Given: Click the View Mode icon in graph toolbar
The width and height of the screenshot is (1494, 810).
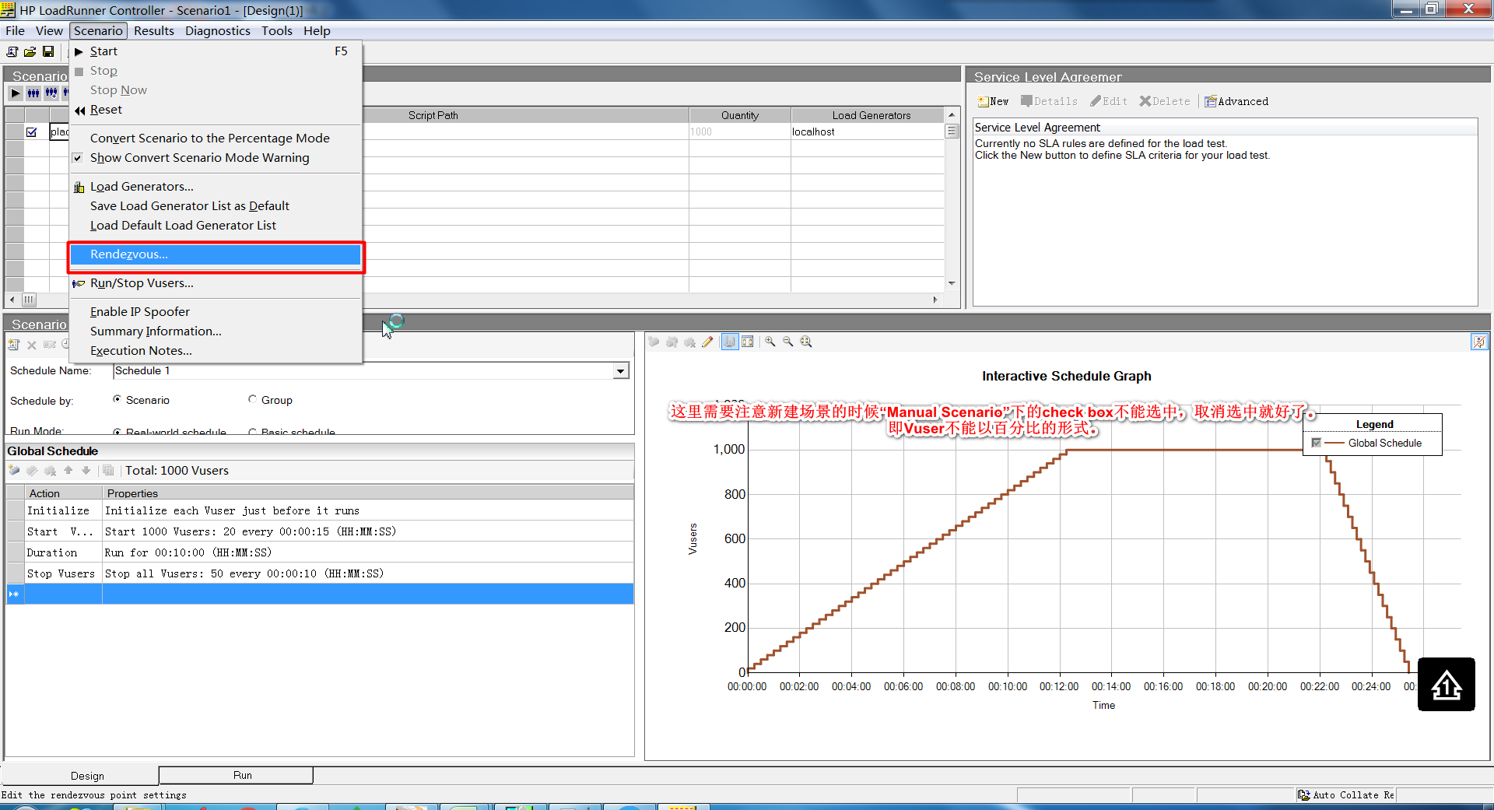Looking at the screenshot, I should (x=730, y=342).
